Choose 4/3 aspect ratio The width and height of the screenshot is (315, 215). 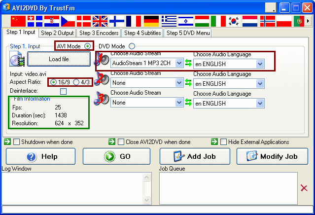pyautogui.click(x=76, y=82)
